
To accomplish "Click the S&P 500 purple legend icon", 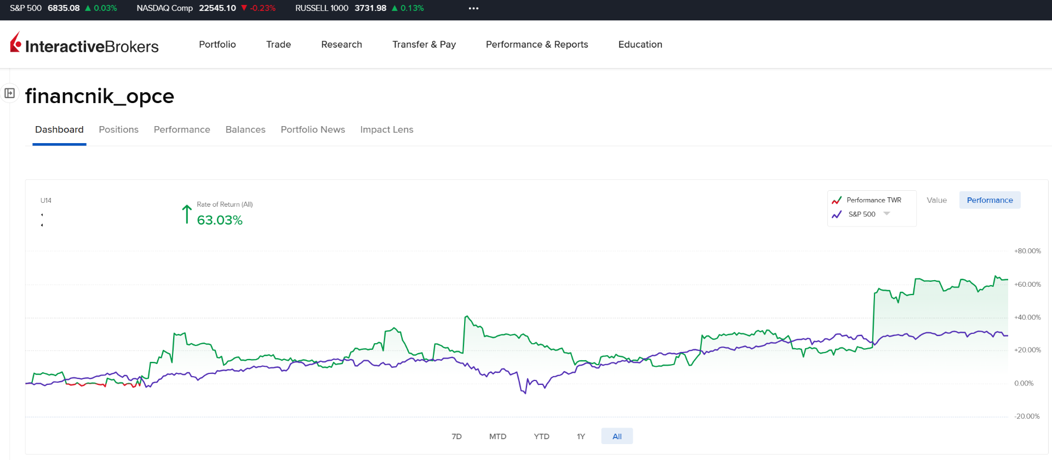I will [x=836, y=214].
